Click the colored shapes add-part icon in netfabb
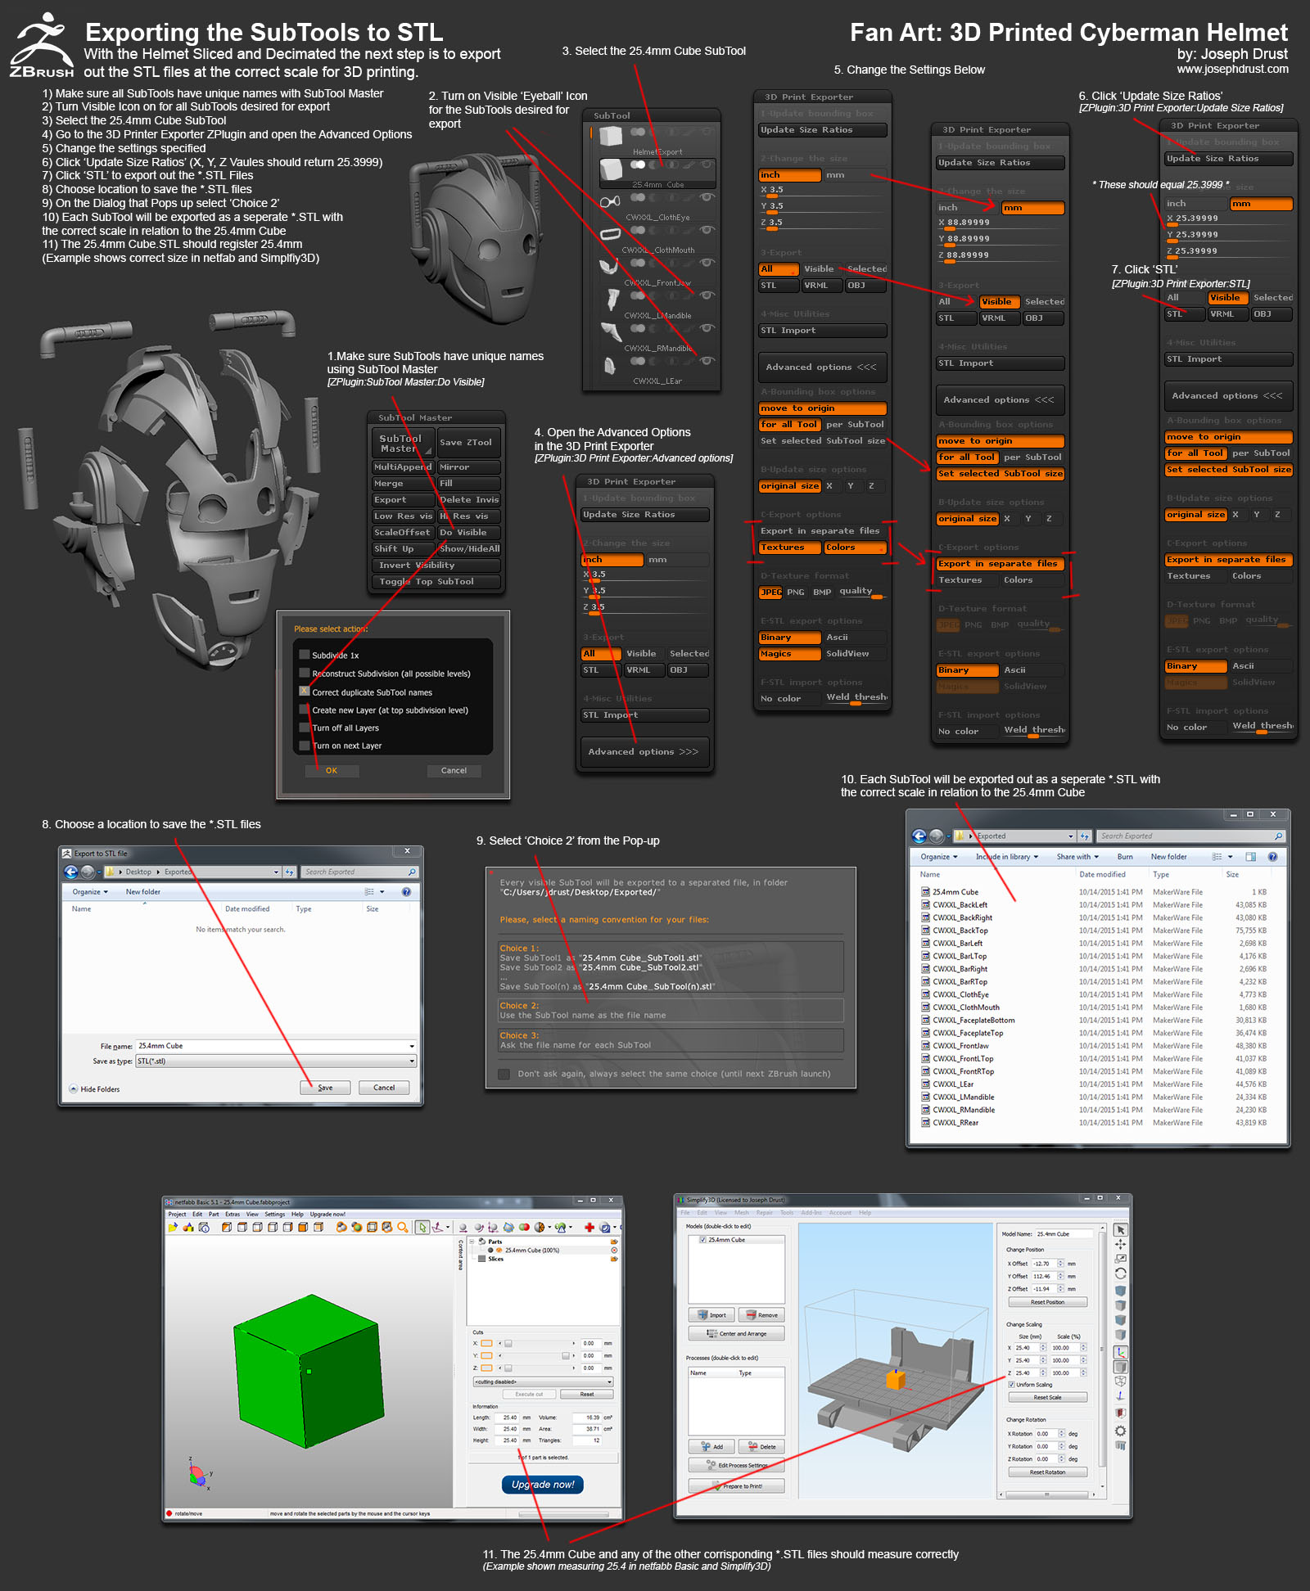Screen dimensions: 1310x1591 pyautogui.click(x=188, y=1227)
